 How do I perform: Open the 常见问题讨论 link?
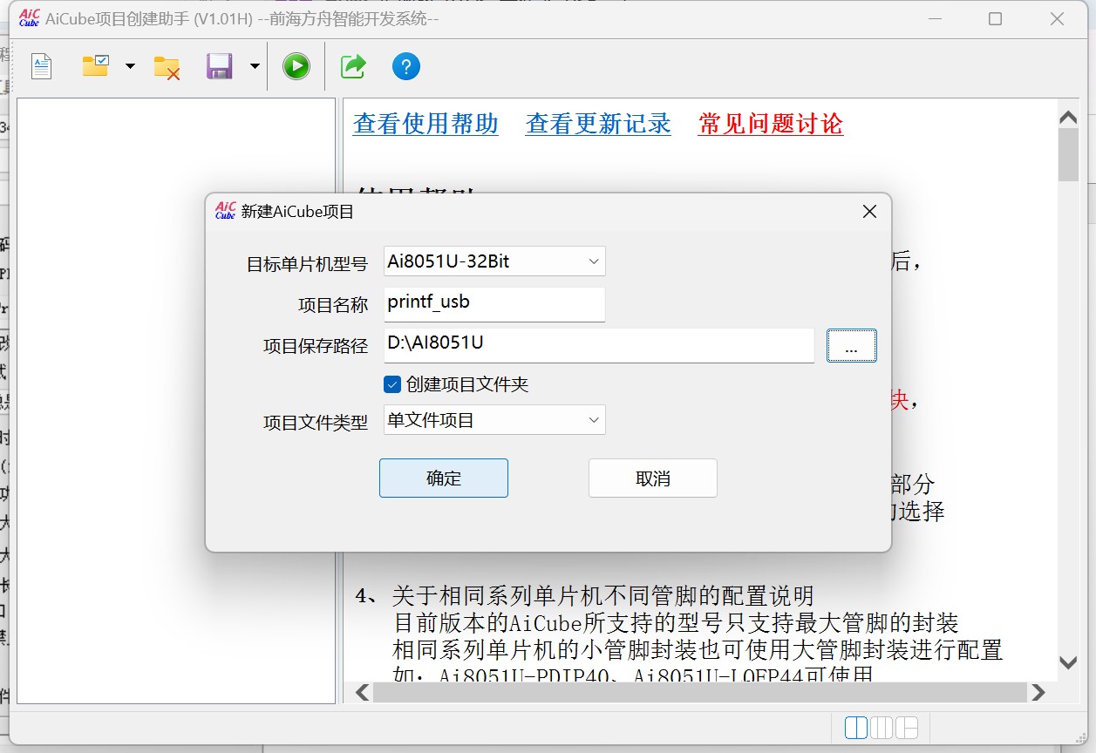tap(768, 123)
